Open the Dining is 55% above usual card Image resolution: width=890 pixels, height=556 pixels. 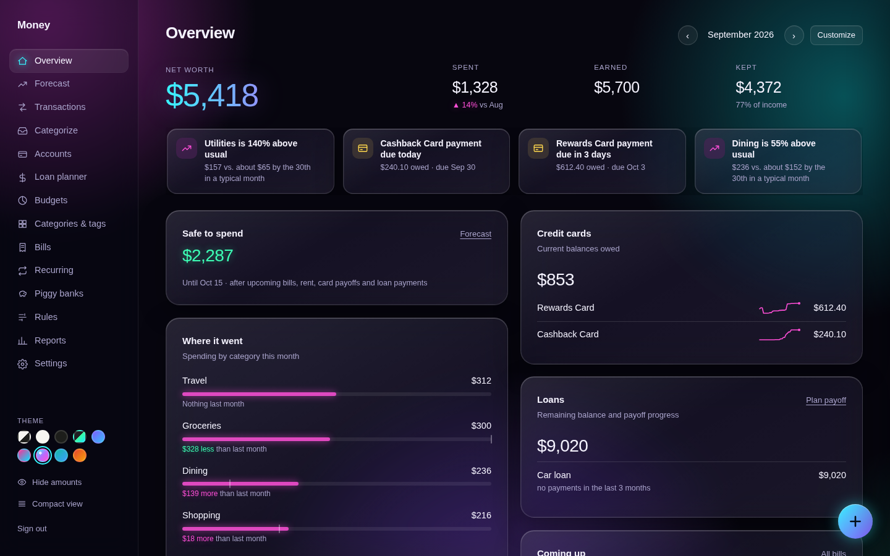pos(778,161)
